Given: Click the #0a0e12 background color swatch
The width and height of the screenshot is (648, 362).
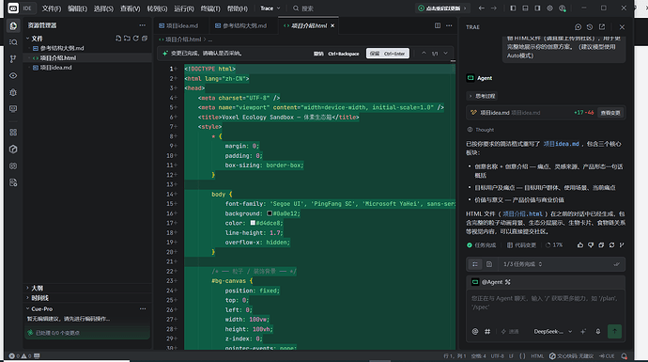Looking at the screenshot, I should click(270, 213).
